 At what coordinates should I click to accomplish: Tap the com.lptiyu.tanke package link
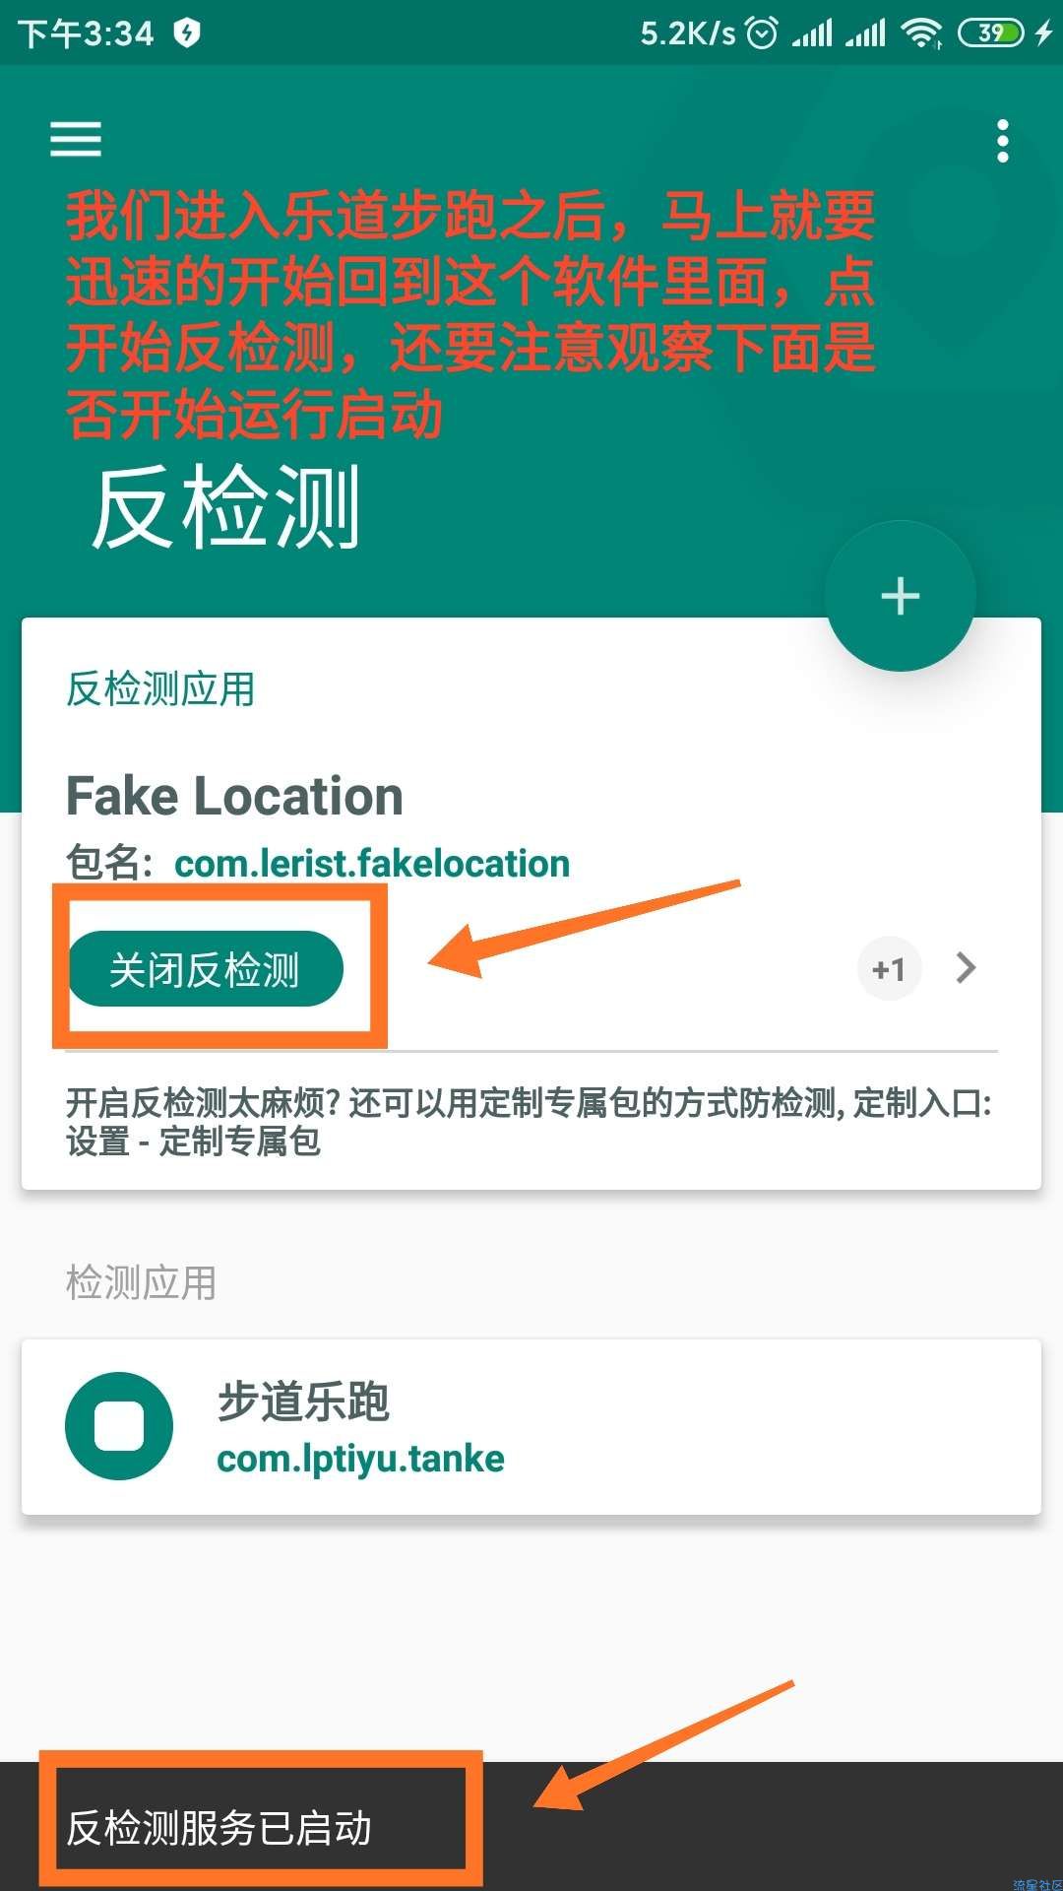tap(360, 1459)
